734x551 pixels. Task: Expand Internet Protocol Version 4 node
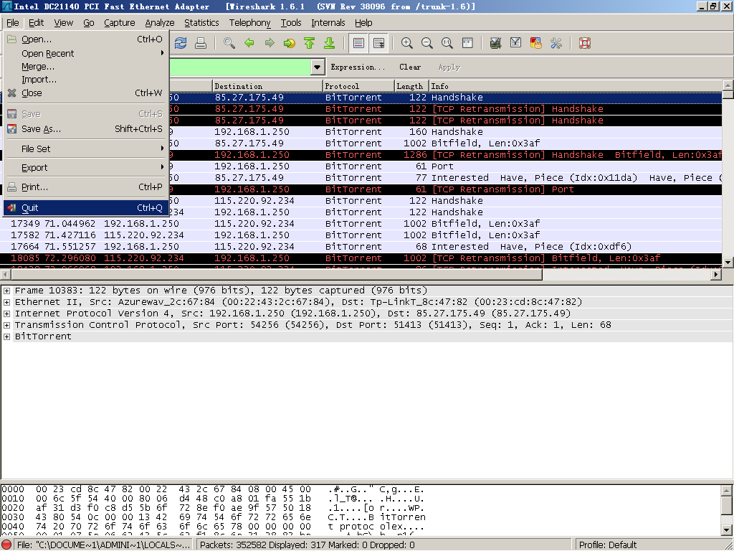point(7,314)
